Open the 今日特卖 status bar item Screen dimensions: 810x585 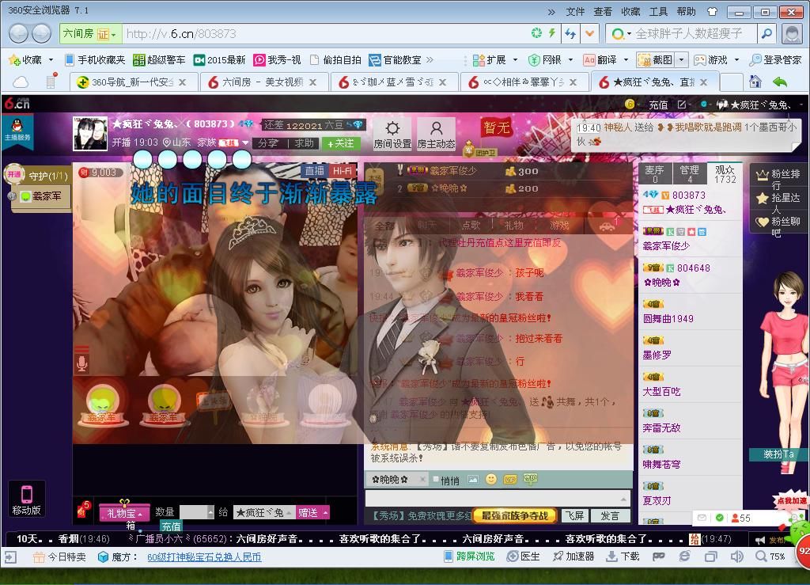click(x=60, y=557)
